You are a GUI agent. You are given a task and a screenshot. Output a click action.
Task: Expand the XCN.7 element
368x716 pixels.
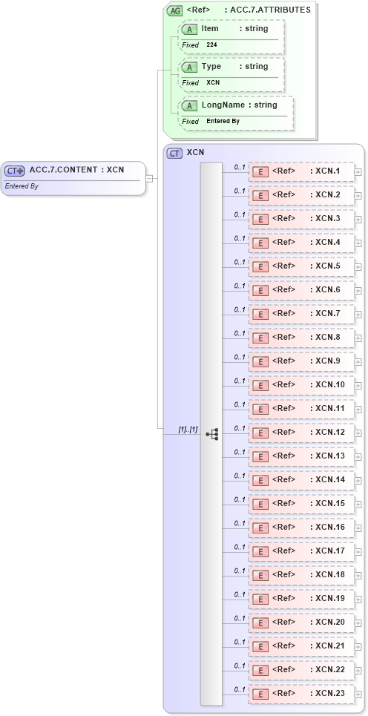tap(358, 315)
